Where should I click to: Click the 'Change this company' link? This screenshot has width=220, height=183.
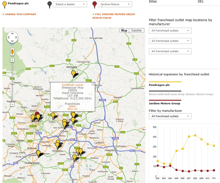[19, 14]
